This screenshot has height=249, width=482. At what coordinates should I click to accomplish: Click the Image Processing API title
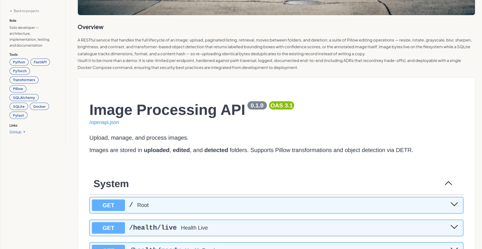pyautogui.click(x=167, y=110)
